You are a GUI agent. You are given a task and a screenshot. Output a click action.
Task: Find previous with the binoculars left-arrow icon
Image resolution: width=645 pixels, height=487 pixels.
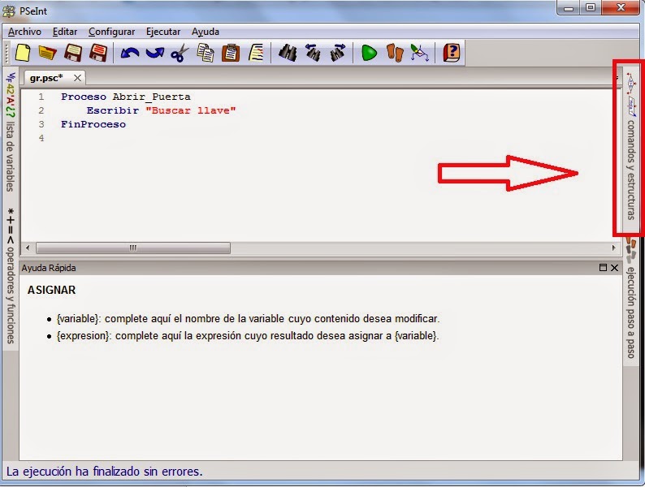[313, 53]
